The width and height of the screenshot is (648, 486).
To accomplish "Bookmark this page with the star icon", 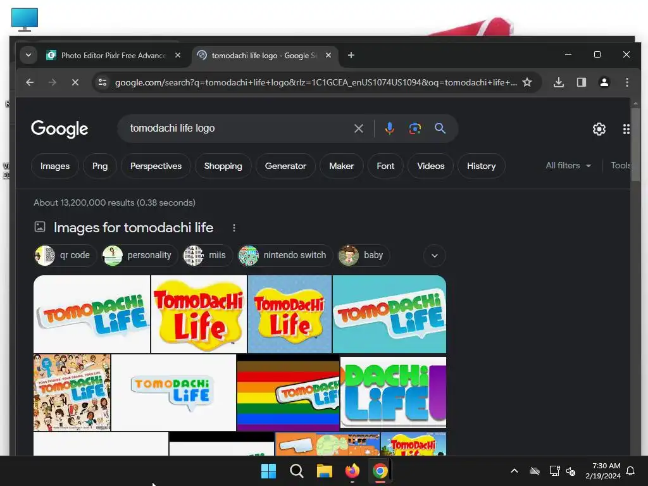I will pyautogui.click(x=527, y=82).
